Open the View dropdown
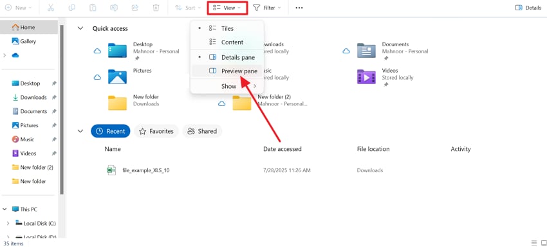Image resolution: width=547 pixels, height=248 pixels. pos(227,8)
